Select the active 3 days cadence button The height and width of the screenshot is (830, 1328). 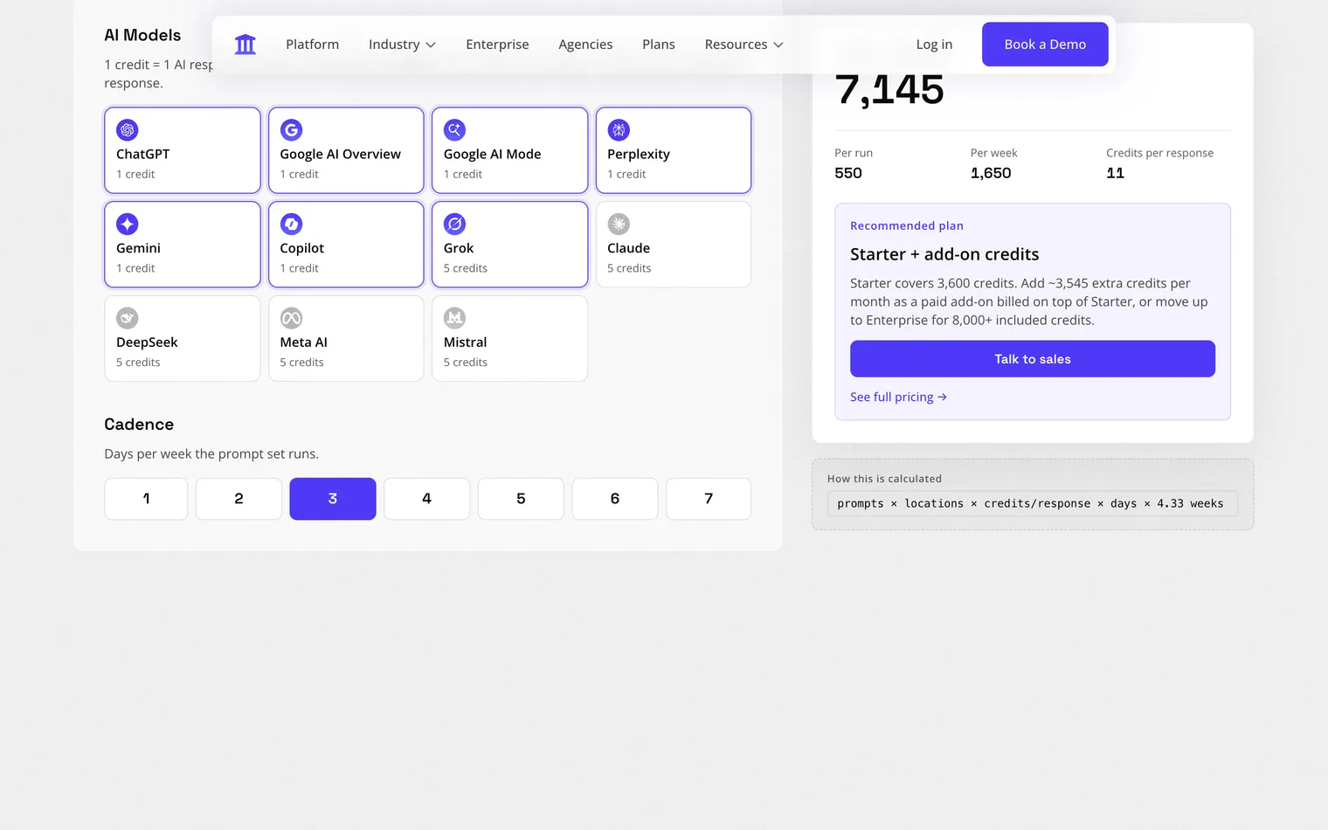pos(333,499)
